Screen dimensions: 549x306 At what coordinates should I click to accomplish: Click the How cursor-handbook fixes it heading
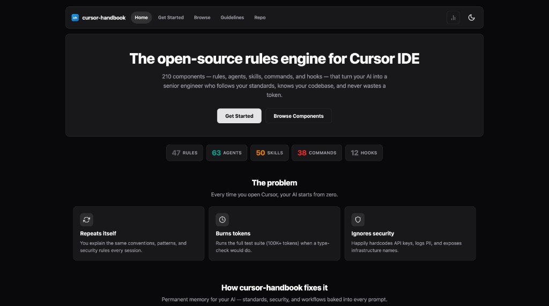[x=274, y=288]
